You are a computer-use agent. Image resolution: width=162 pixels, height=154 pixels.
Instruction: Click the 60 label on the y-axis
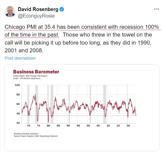pyautogui.click(x=18, y=104)
